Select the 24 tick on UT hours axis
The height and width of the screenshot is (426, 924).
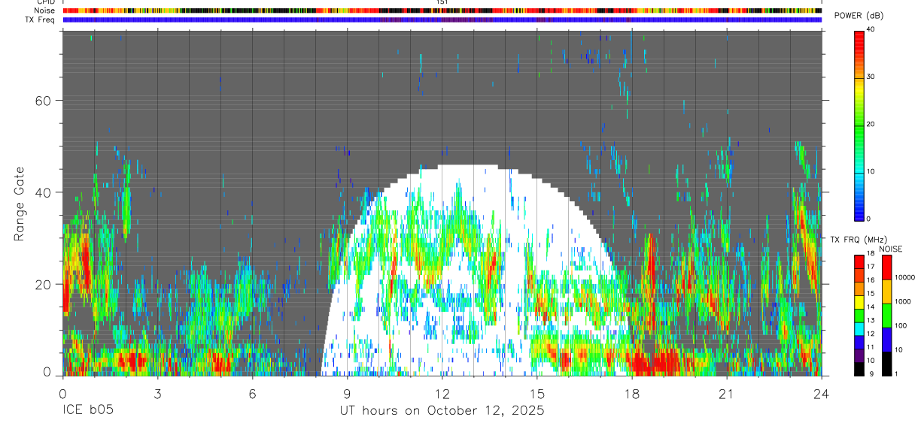[x=821, y=393]
